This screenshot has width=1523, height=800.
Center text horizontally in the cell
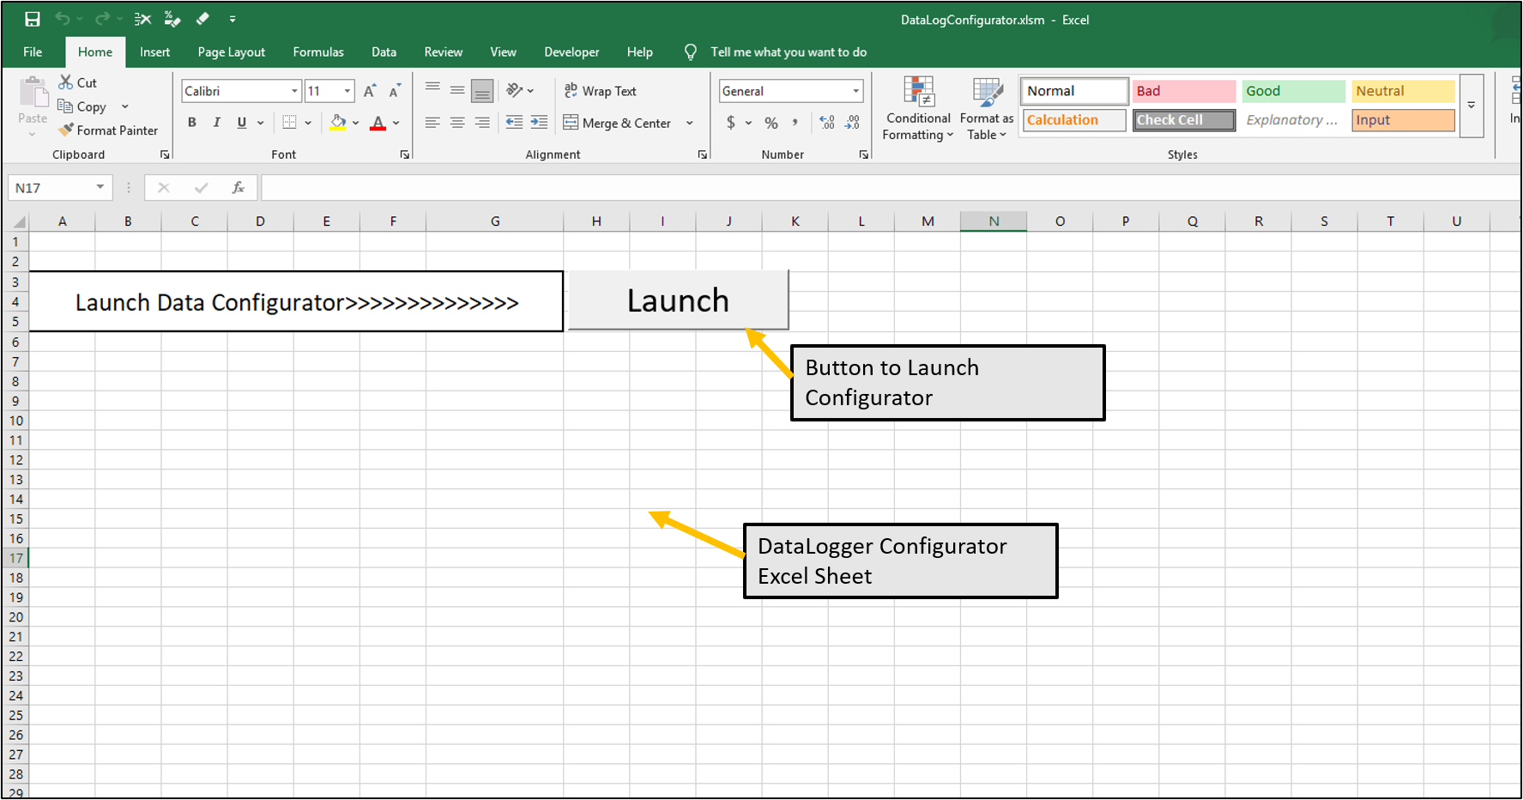[457, 123]
